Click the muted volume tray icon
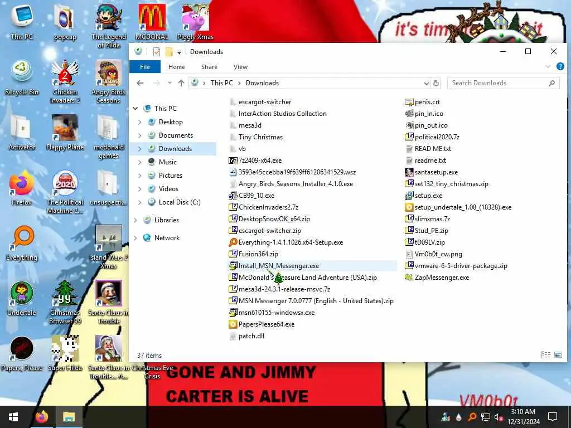571x428 pixels. pyautogui.click(x=499, y=417)
